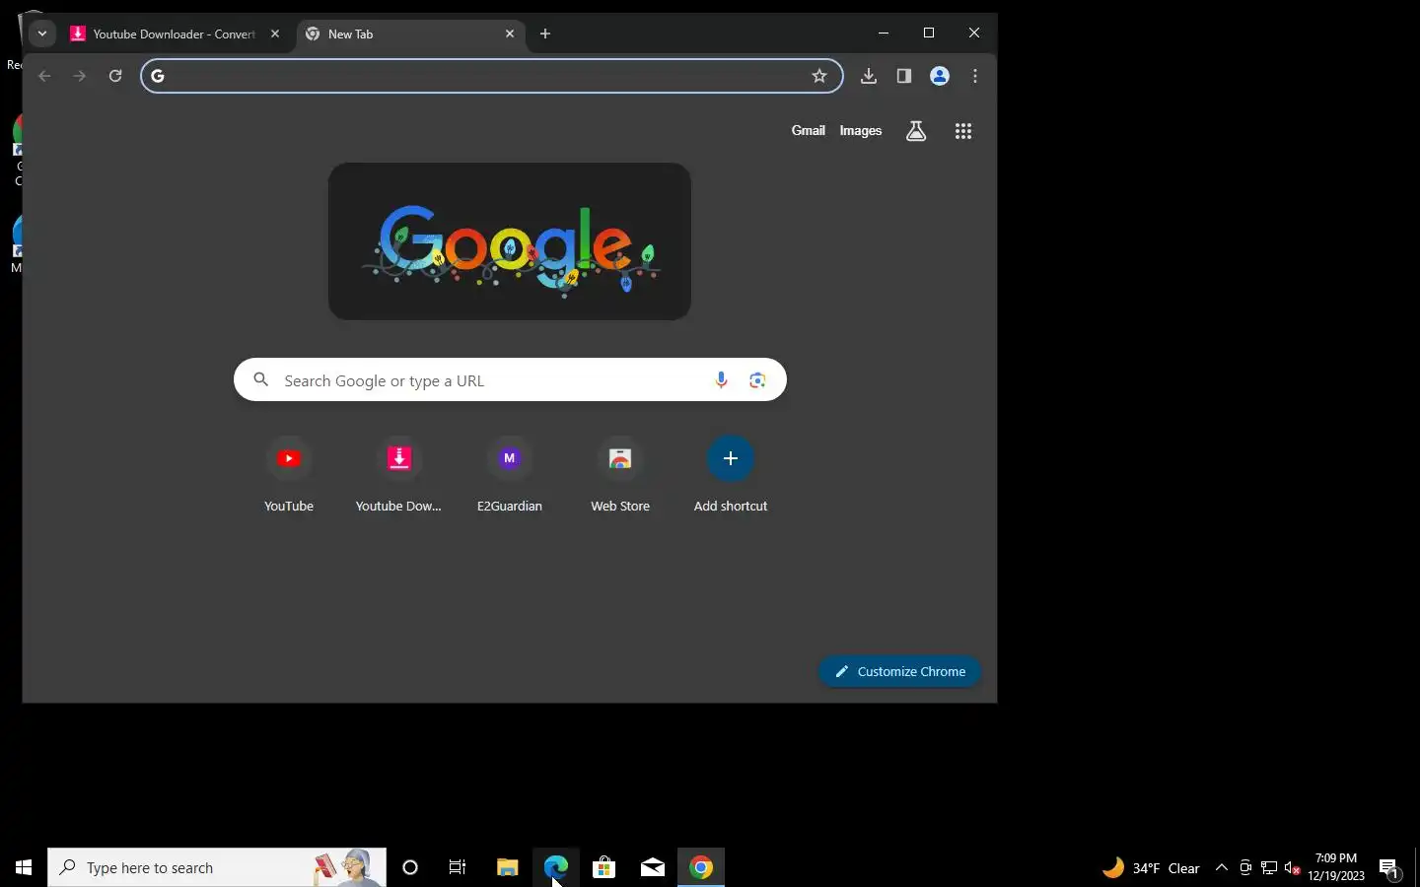
Task: Click Add shortcut button
Action: point(731,475)
